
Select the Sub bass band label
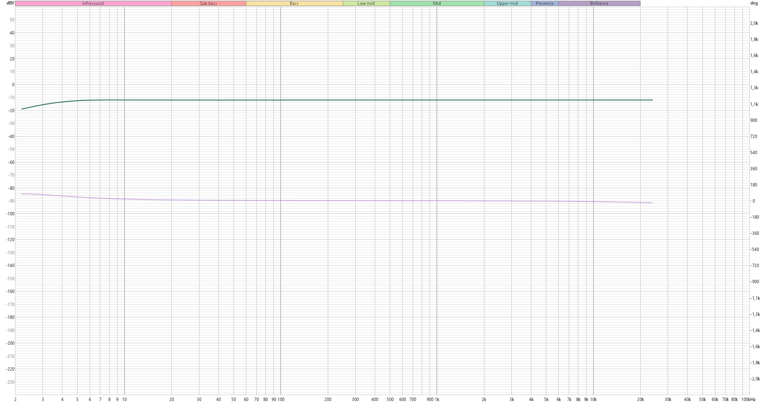point(208,3)
